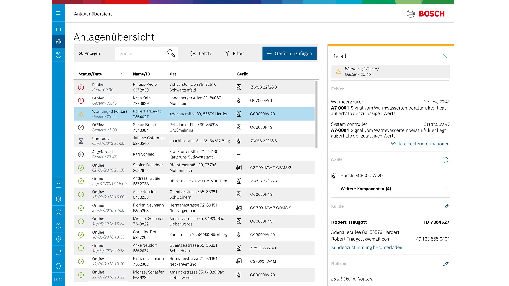This screenshot has height=286, width=509.
Task: Click phone number +49 163 555 0401
Action: 431,239
